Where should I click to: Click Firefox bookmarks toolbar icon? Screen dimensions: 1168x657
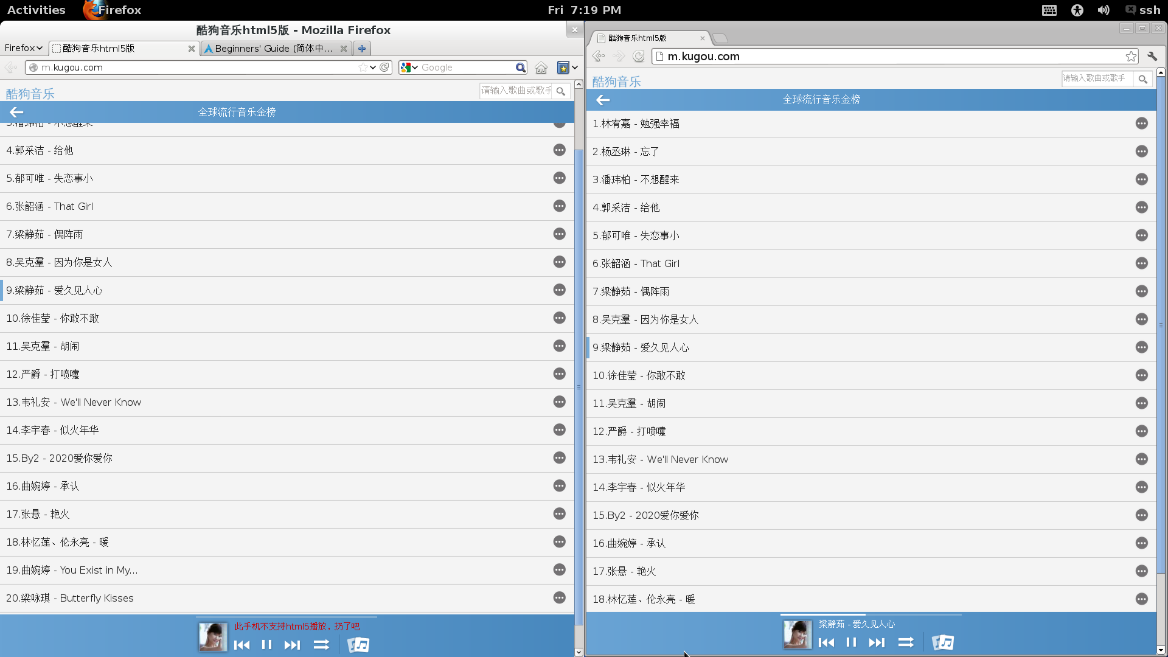point(563,68)
